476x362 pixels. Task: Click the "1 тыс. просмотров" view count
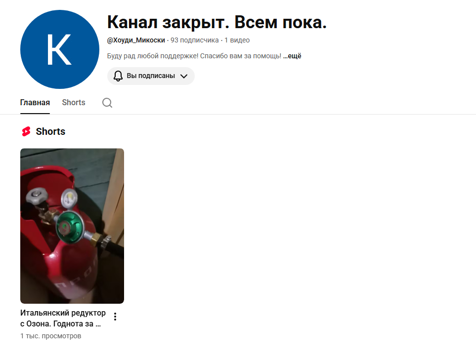click(51, 336)
